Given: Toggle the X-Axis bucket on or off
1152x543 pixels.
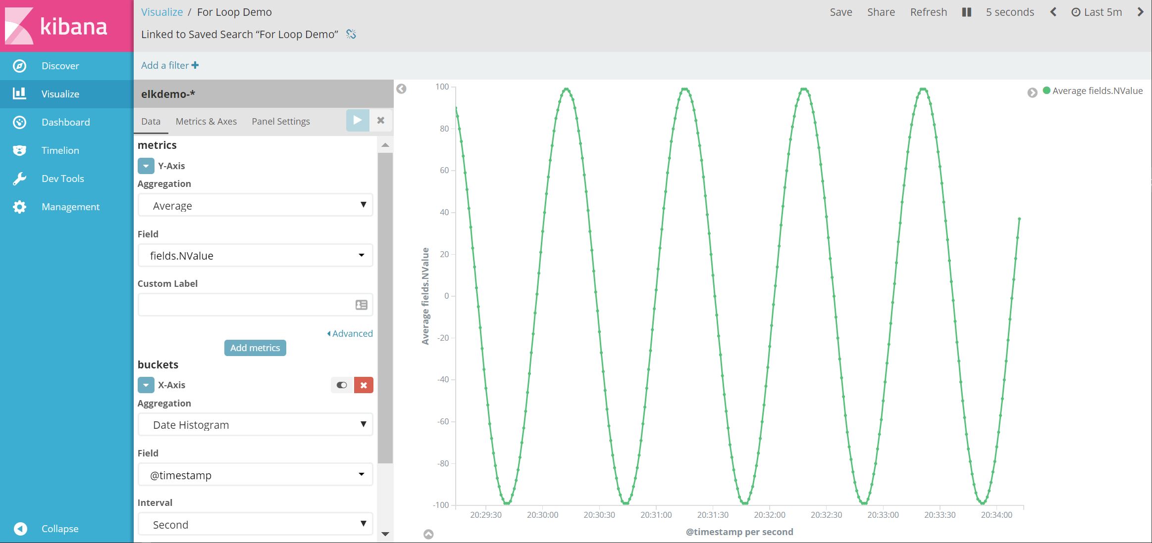Looking at the screenshot, I should pos(341,385).
